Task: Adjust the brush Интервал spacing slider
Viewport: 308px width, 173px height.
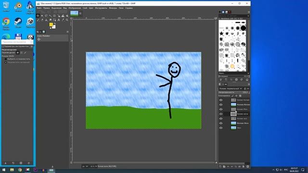Action: pyautogui.click(x=234, y=76)
